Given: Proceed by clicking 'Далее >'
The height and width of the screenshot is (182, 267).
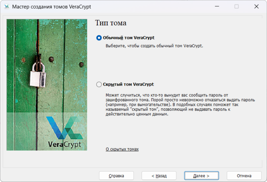Looking at the screenshot, I should (201, 176).
